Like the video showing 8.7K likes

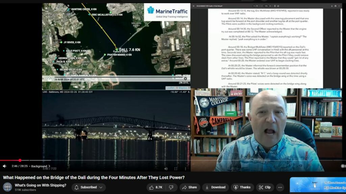click(156, 187)
